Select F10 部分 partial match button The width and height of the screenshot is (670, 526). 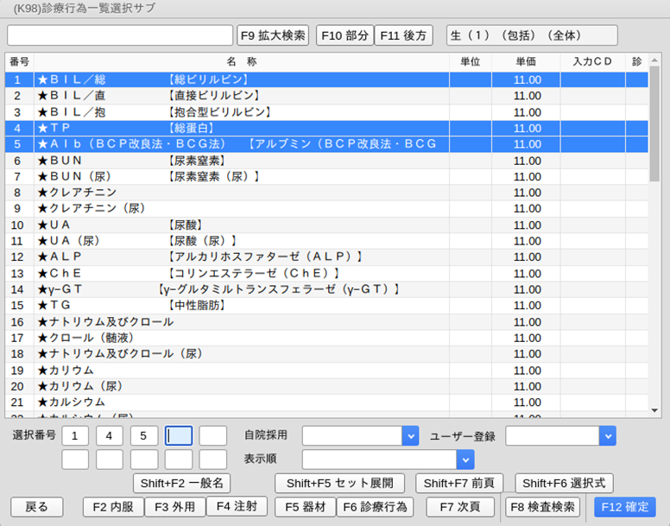click(344, 35)
